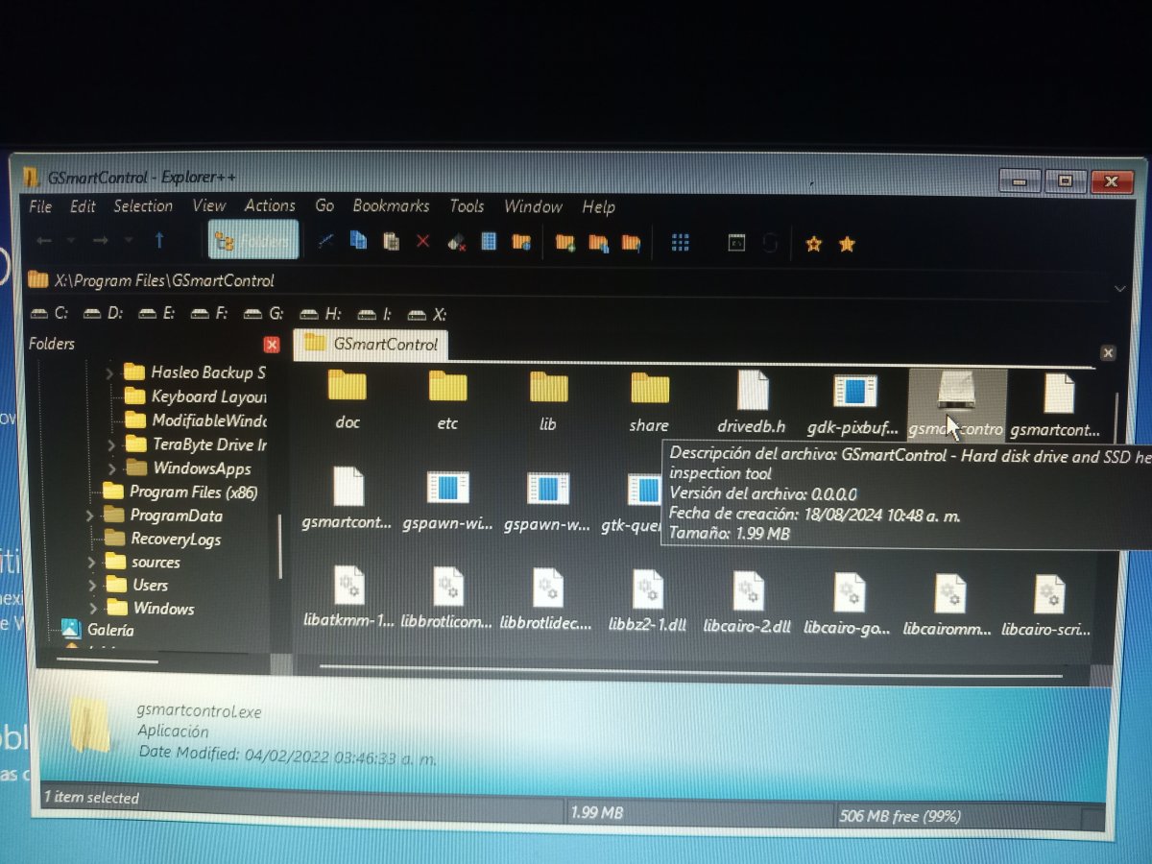Expand the Hasleo Backup folder node

(108, 372)
